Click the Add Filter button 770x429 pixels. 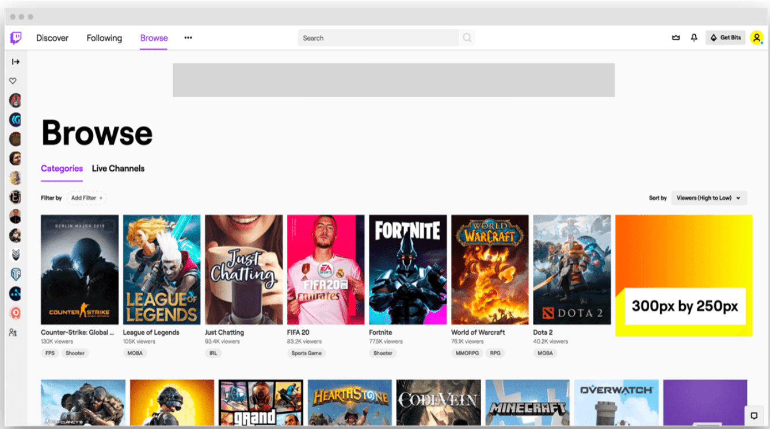click(87, 198)
